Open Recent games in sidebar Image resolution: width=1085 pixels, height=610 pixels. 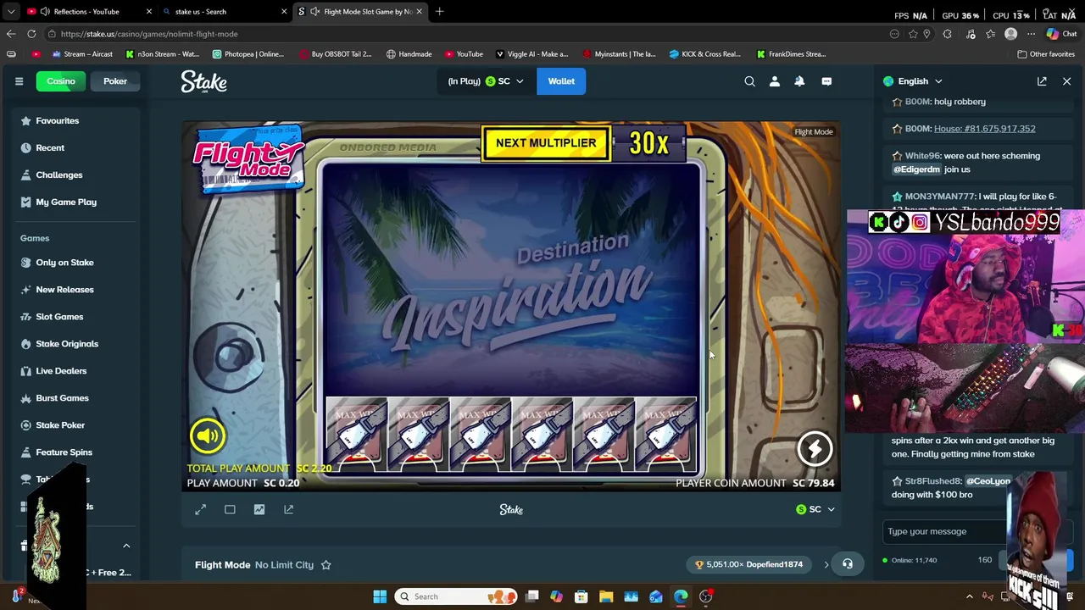(x=50, y=147)
